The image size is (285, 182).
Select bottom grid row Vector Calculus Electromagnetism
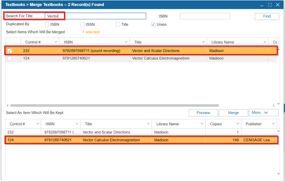(x=141, y=140)
